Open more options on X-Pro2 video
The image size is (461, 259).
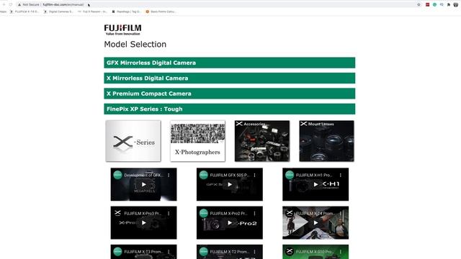click(x=254, y=214)
